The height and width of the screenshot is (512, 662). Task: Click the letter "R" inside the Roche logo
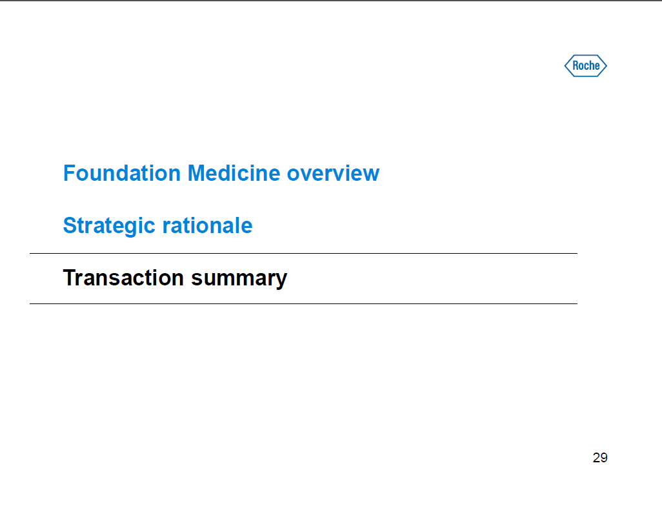tap(576, 66)
